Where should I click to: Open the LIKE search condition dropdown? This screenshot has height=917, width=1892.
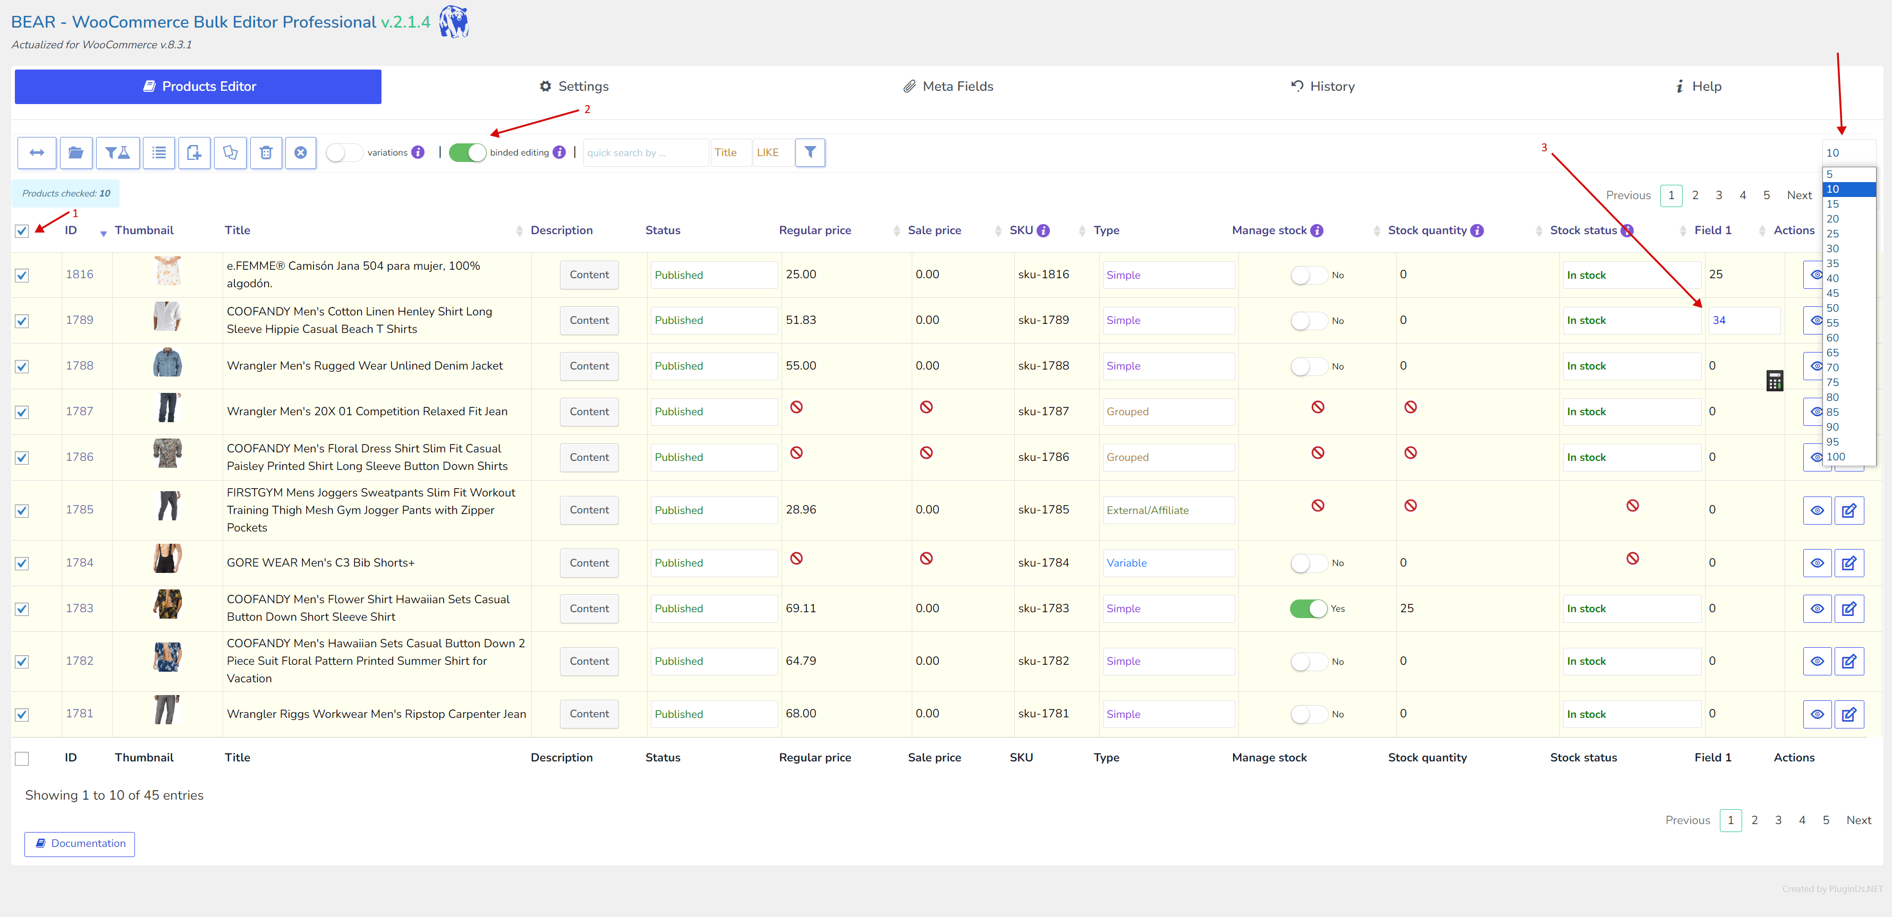[x=774, y=153]
